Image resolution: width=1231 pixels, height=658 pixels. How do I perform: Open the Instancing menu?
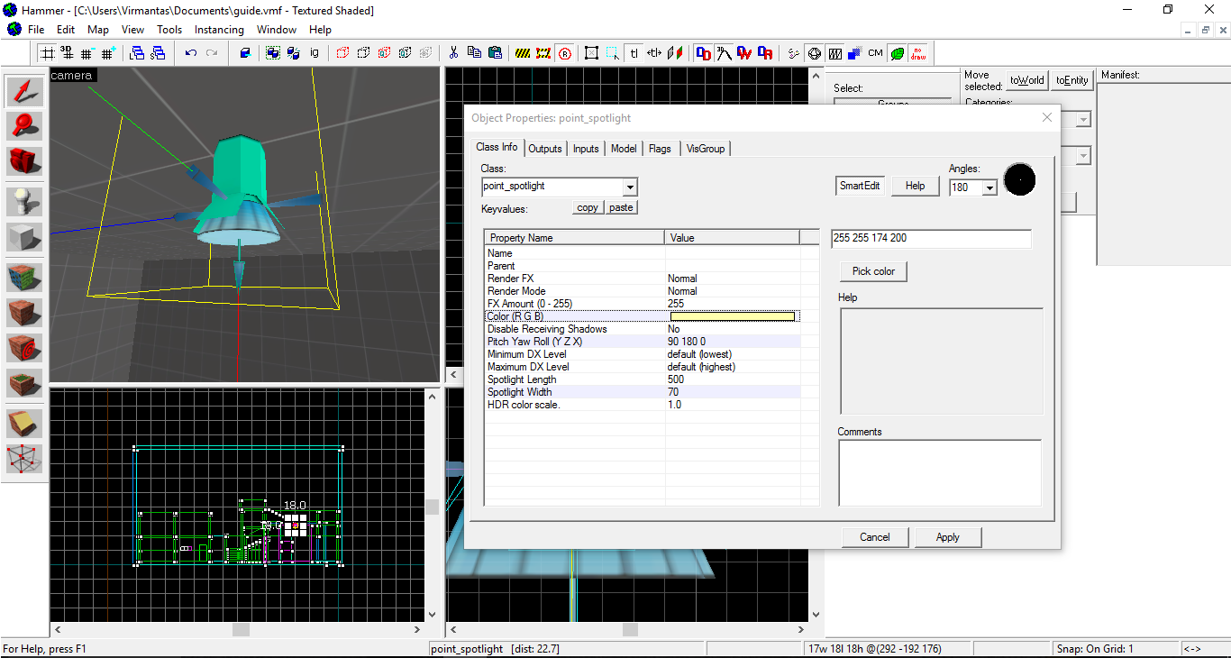pos(219,30)
